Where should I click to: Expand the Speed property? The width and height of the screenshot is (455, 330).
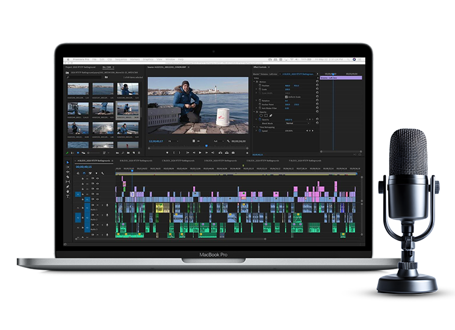(256, 131)
